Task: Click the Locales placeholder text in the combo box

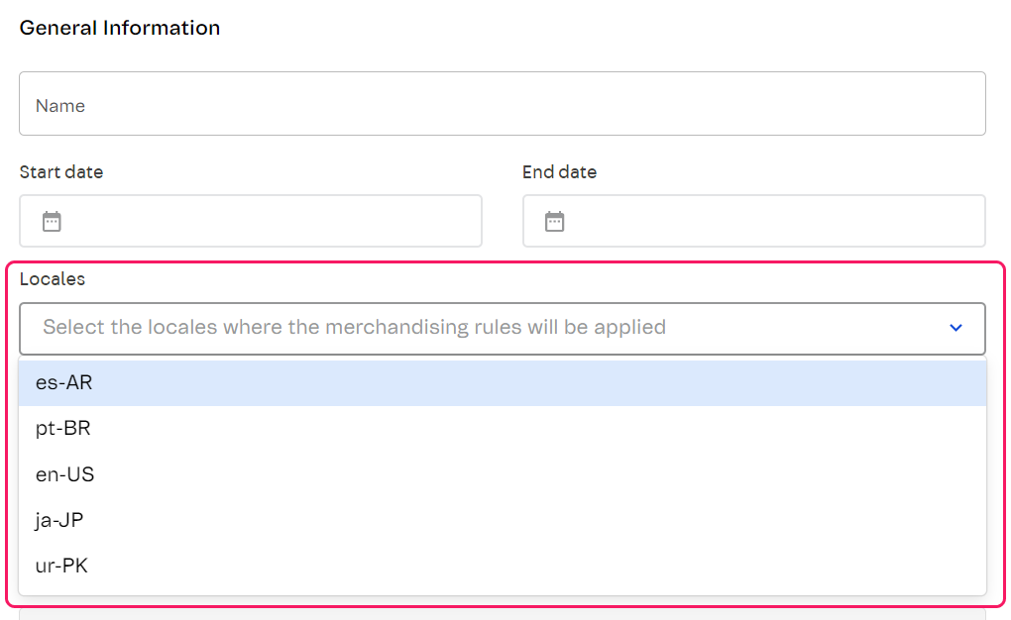Action: pyautogui.click(x=354, y=328)
